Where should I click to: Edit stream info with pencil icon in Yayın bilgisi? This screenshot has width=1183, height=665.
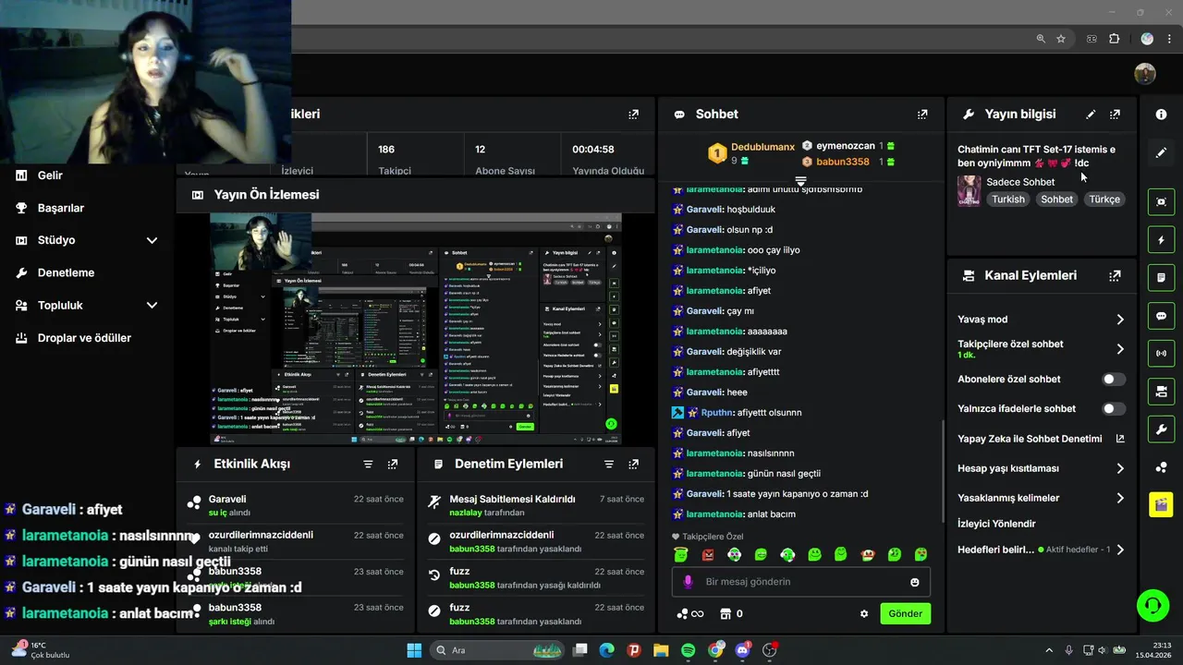(x=1091, y=115)
